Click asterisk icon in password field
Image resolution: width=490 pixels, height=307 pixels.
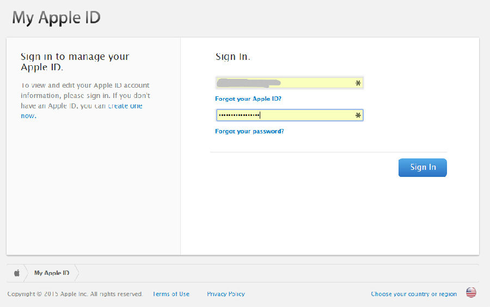[x=358, y=115]
